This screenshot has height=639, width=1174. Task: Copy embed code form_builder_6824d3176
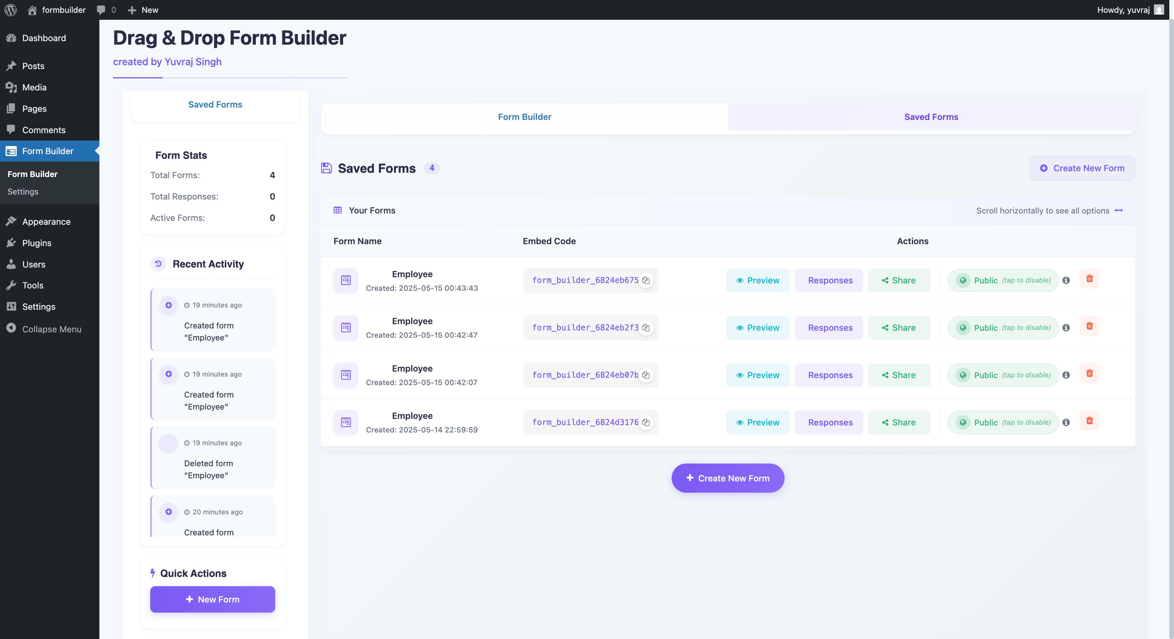point(646,422)
